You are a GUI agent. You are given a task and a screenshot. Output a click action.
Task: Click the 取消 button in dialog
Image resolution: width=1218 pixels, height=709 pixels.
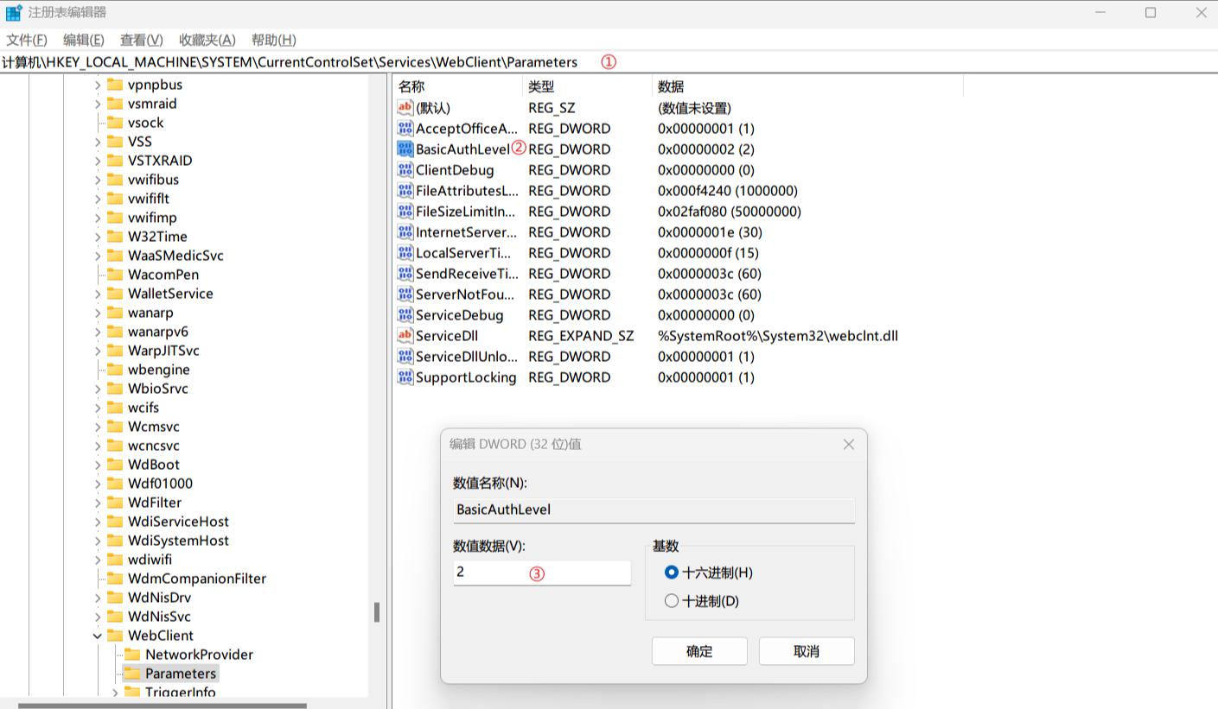pos(806,651)
